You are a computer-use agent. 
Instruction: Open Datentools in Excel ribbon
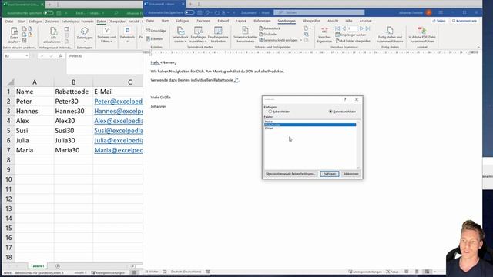pos(127,35)
